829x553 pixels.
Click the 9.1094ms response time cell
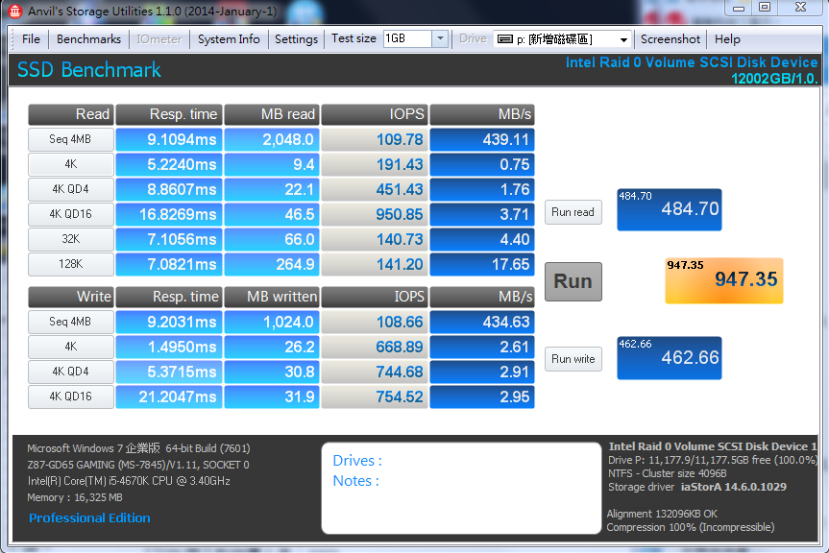(x=169, y=139)
